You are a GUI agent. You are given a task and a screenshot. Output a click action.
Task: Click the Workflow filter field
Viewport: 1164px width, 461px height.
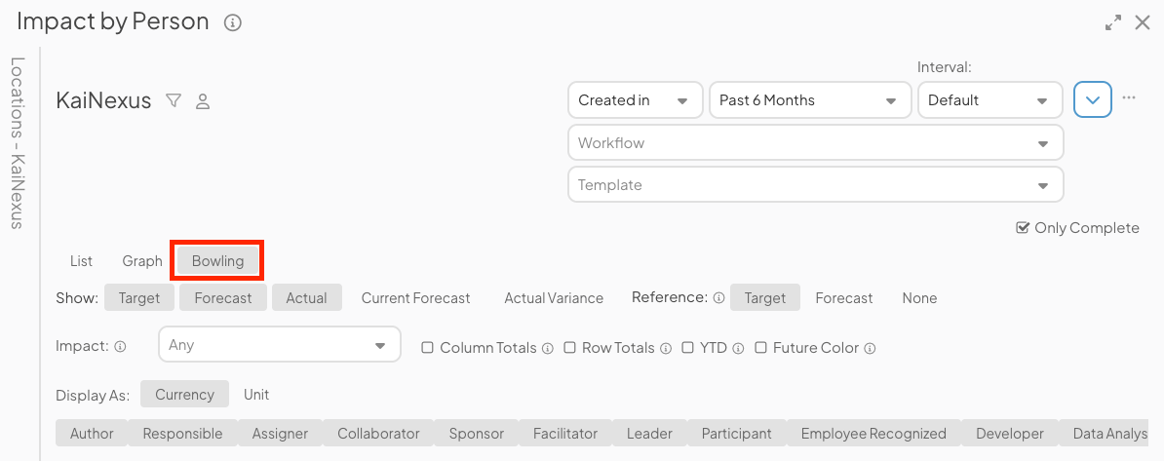(814, 142)
